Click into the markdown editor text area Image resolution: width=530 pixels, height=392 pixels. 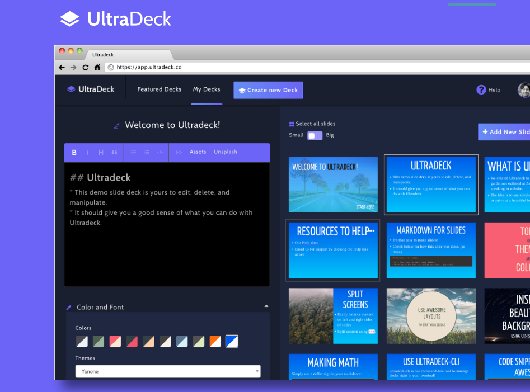pos(167,225)
